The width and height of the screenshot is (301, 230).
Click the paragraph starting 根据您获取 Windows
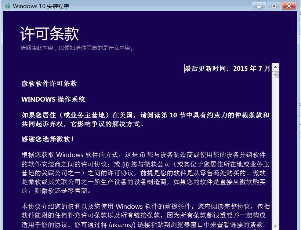(145, 172)
